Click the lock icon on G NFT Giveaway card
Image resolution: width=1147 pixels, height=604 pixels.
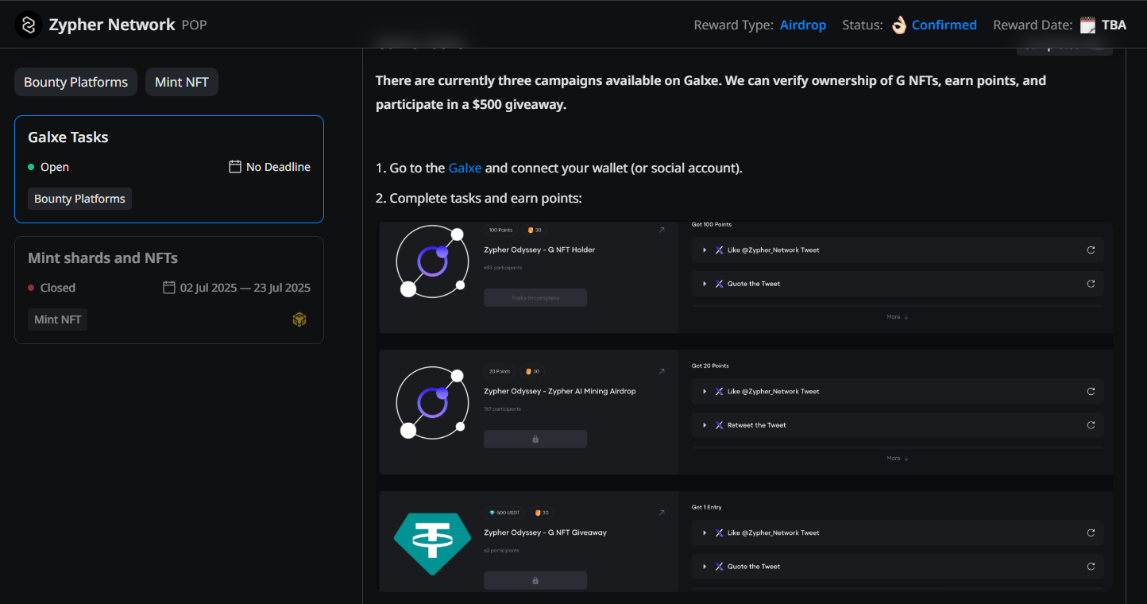535,580
